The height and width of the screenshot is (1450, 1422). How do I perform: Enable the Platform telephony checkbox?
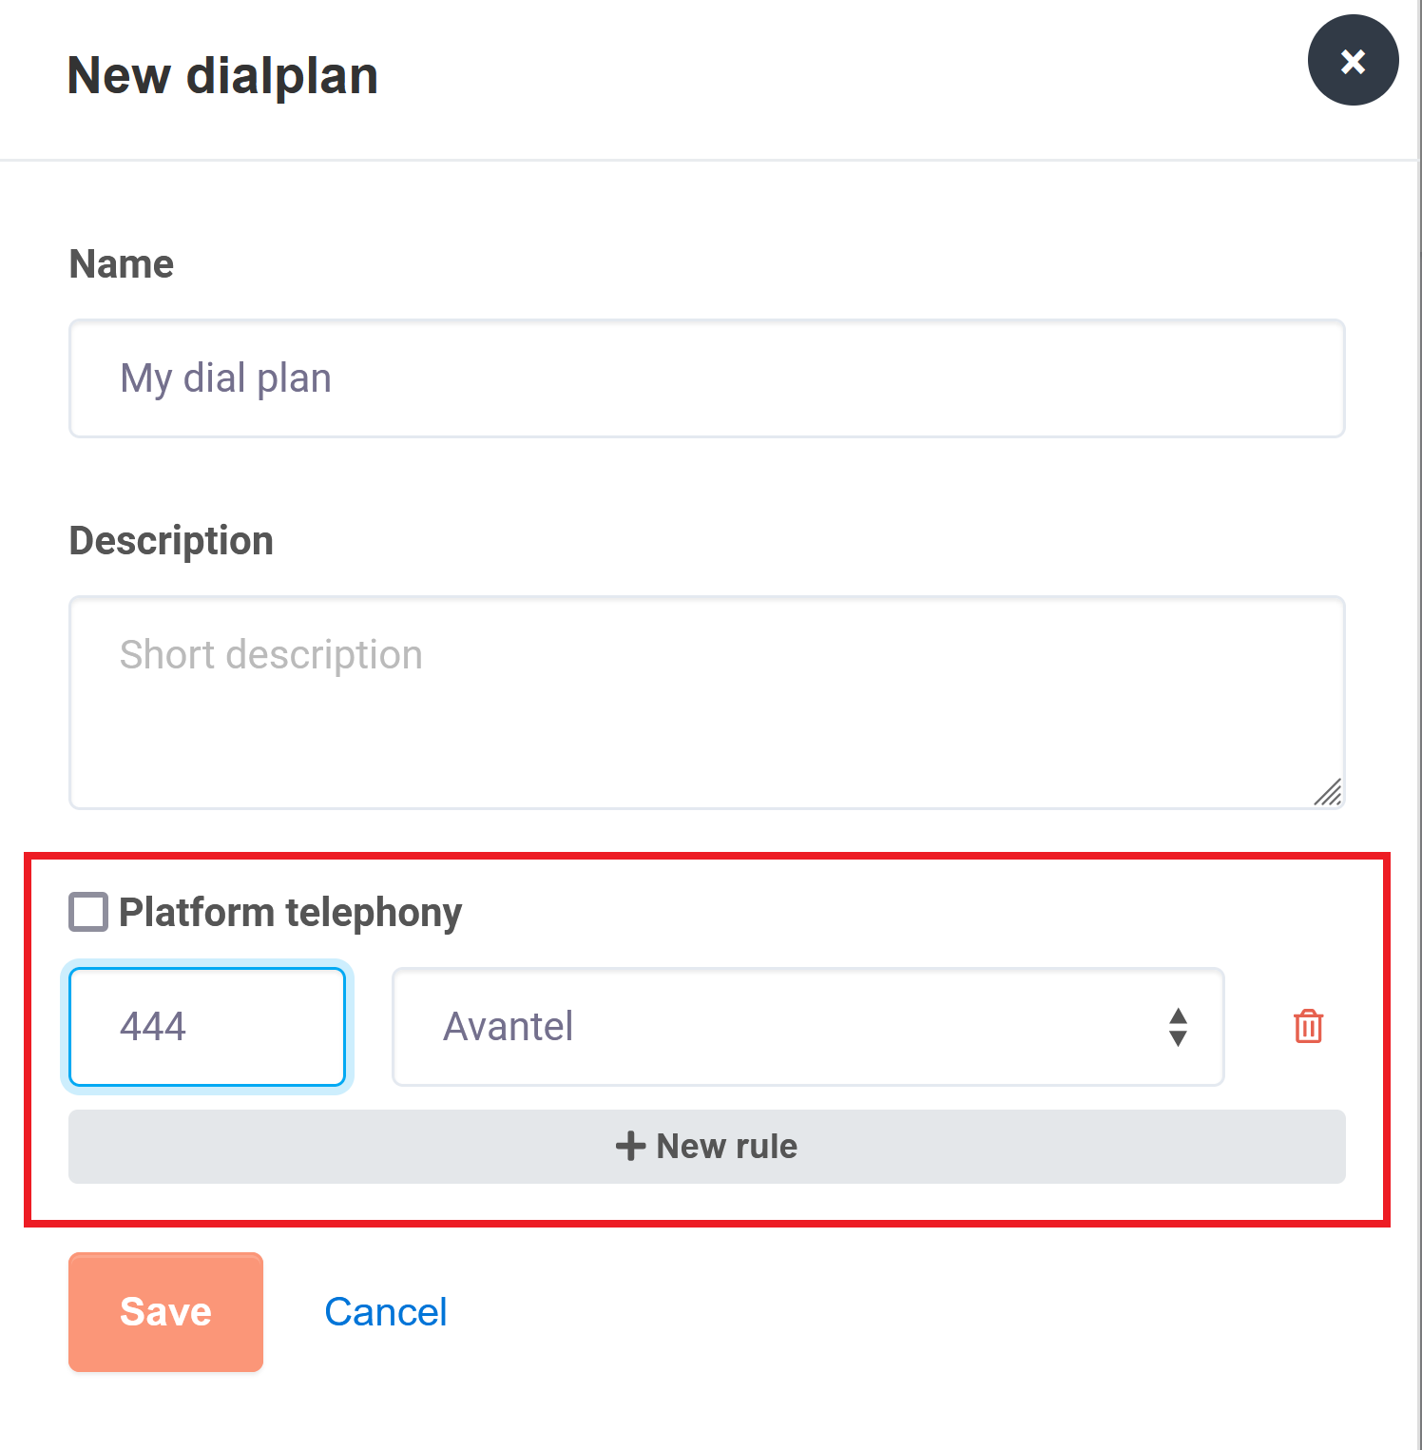[x=88, y=912]
